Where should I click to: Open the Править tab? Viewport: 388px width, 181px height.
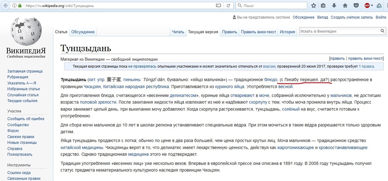[229, 32]
